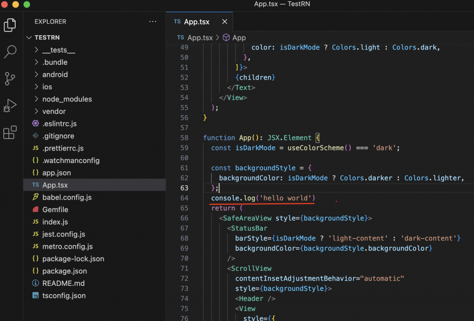
Task: Select the App.tsx editor tab
Action: pyautogui.click(x=199, y=21)
